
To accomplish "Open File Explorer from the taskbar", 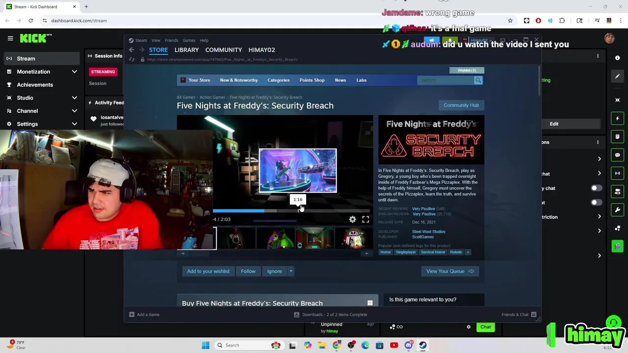I will [x=322, y=345].
